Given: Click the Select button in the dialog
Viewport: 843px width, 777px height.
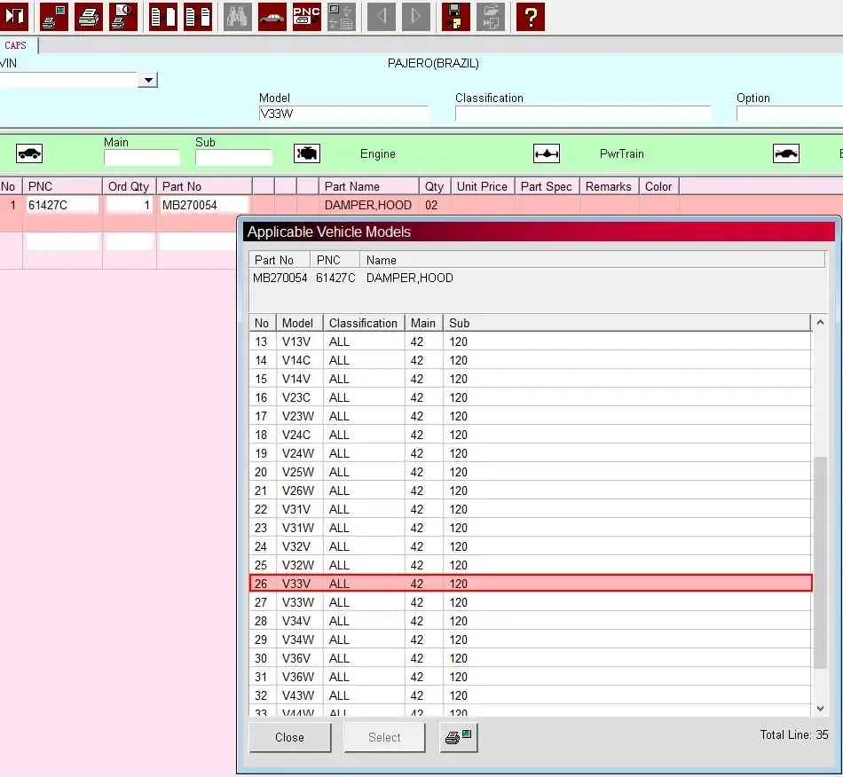Looking at the screenshot, I should tap(384, 737).
